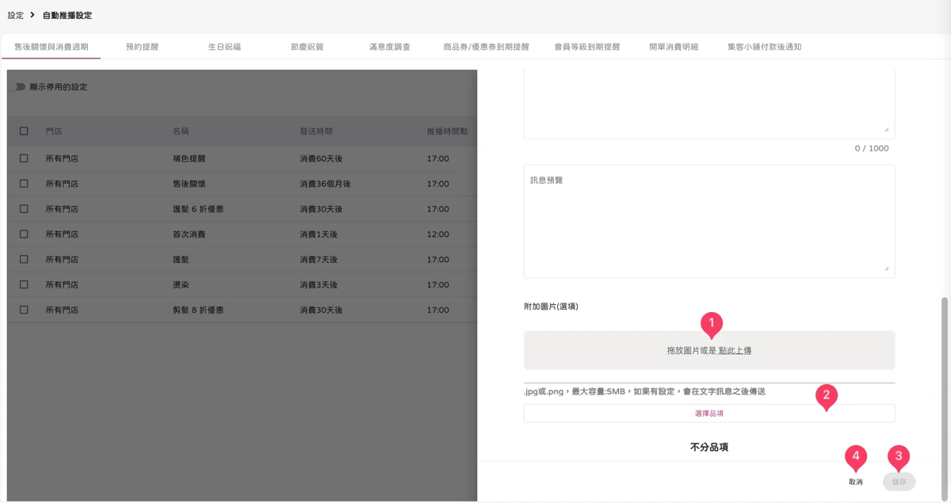The image size is (951, 503).
Task: Open the 會員等級到期提醒 tab
Action: click(587, 47)
